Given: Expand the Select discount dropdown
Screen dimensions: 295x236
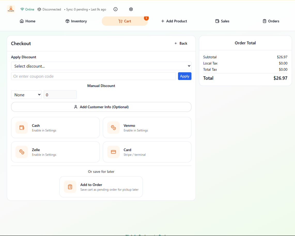Looking at the screenshot, I should 101,66.
